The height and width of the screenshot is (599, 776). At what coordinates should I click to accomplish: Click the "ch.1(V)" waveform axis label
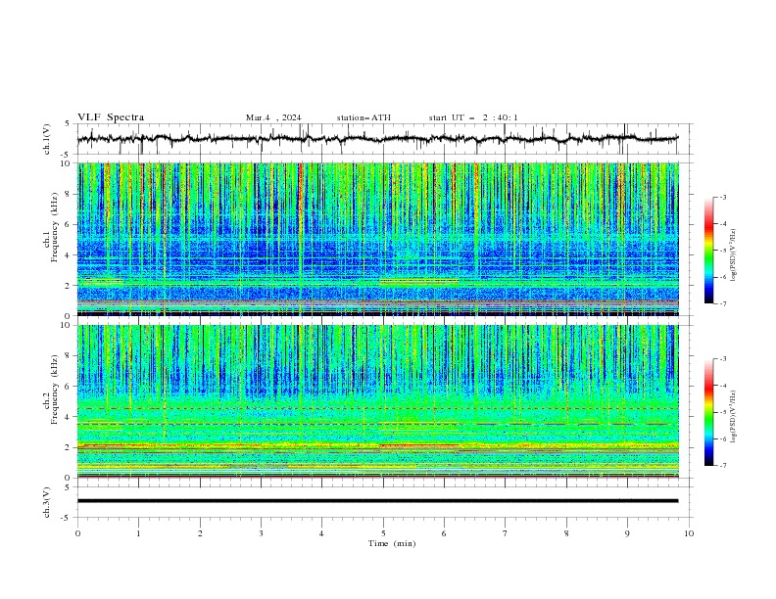pyautogui.click(x=47, y=139)
